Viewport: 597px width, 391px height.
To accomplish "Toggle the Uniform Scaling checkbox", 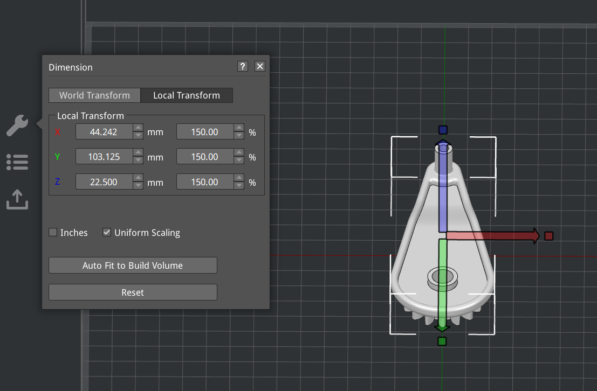I will click(107, 232).
